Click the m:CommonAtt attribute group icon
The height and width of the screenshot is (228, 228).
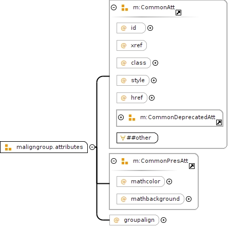click(125, 8)
